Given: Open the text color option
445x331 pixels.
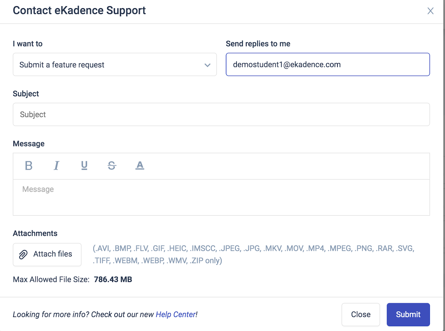Looking at the screenshot, I should pos(140,166).
